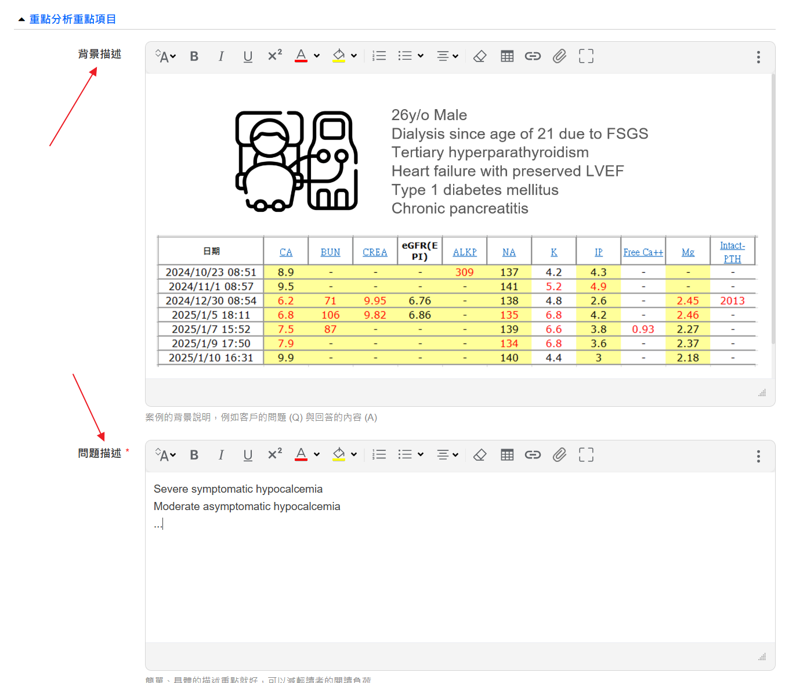Insert link icon in background editor toolbar
The image size is (789, 683).
point(533,56)
